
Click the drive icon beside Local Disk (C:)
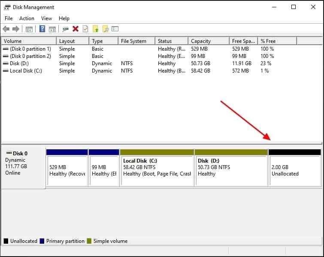[x=6, y=71]
